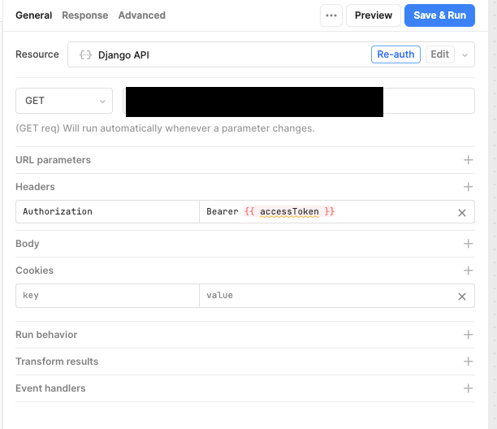Switch to the Response tab
The image size is (497, 429).
point(84,15)
